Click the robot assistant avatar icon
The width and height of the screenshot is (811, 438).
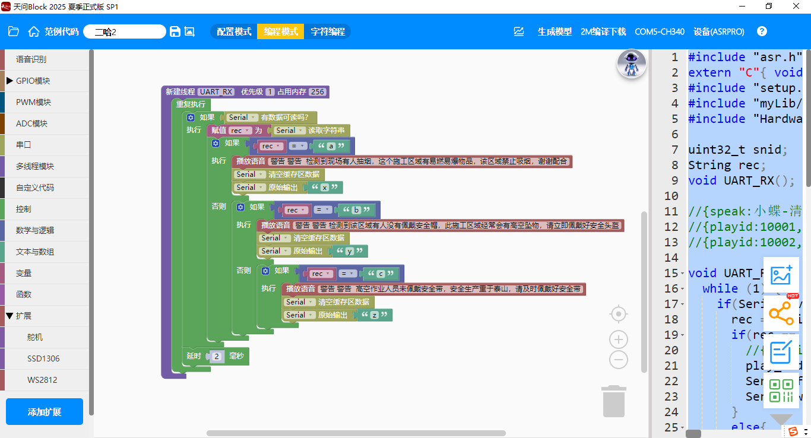[631, 64]
